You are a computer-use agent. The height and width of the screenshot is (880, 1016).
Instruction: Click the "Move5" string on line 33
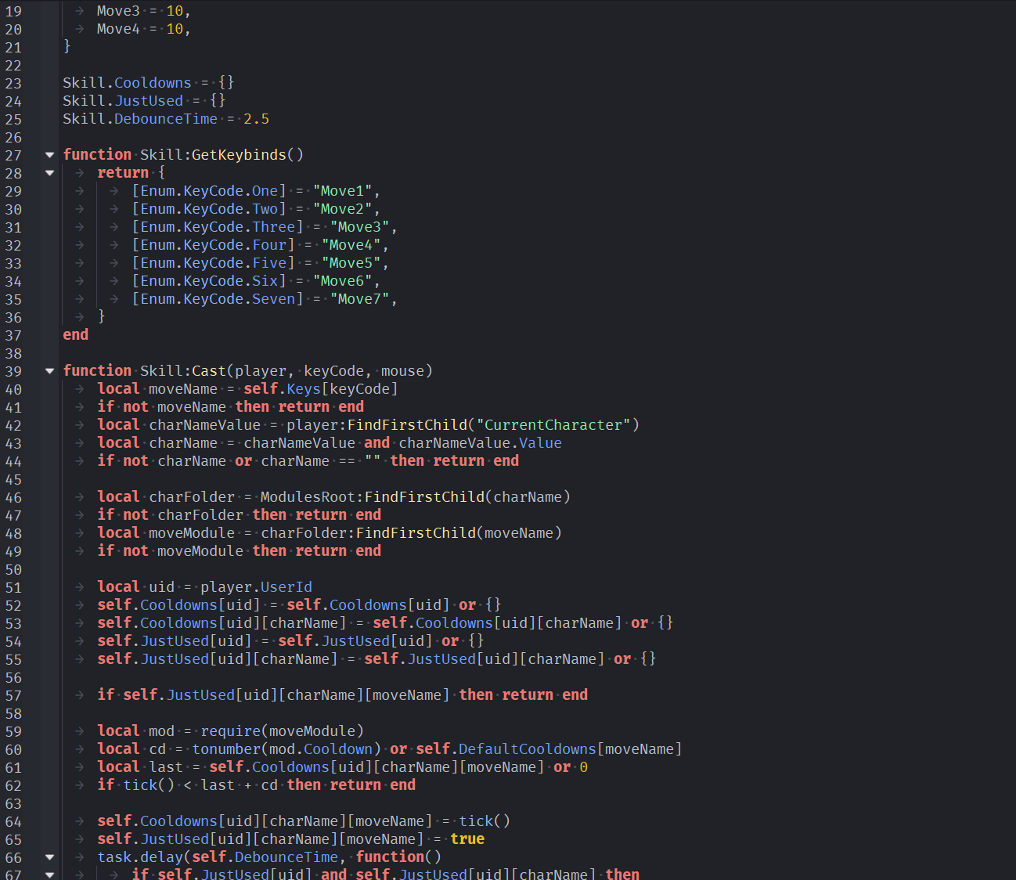[x=351, y=263]
